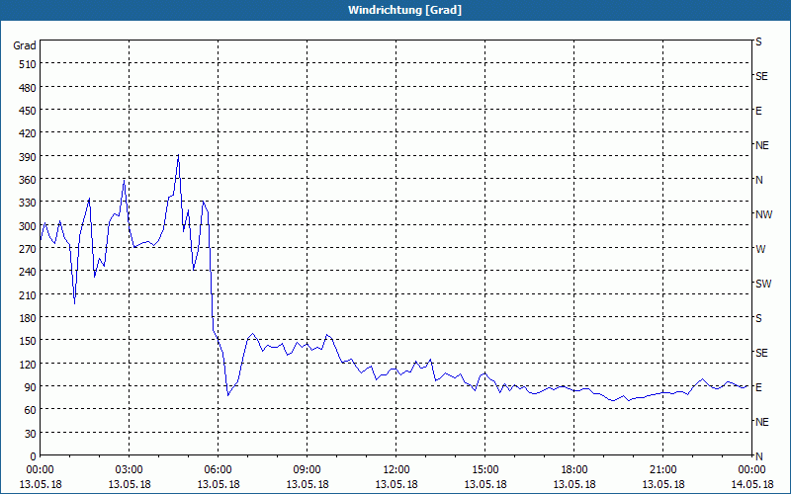
Task: Select the 60 left axis value
Action: tap(31, 410)
